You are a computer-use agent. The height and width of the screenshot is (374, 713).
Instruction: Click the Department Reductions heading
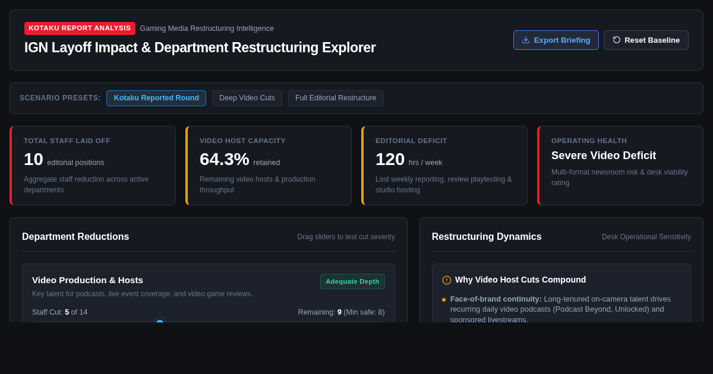point(75,237)
